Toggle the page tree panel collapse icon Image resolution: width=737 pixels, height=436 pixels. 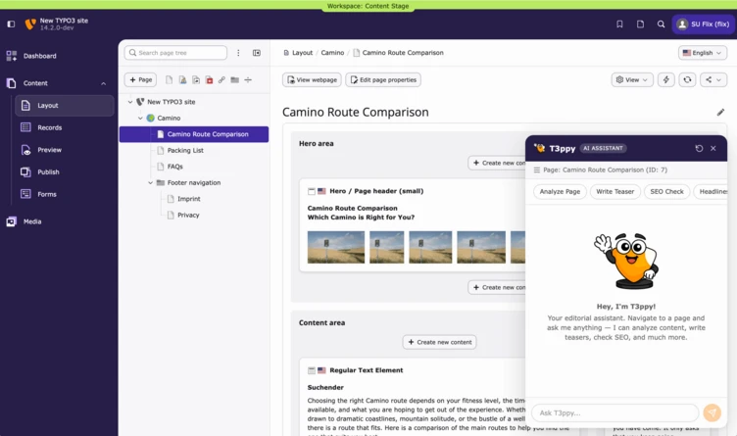[x=257, y=53]
